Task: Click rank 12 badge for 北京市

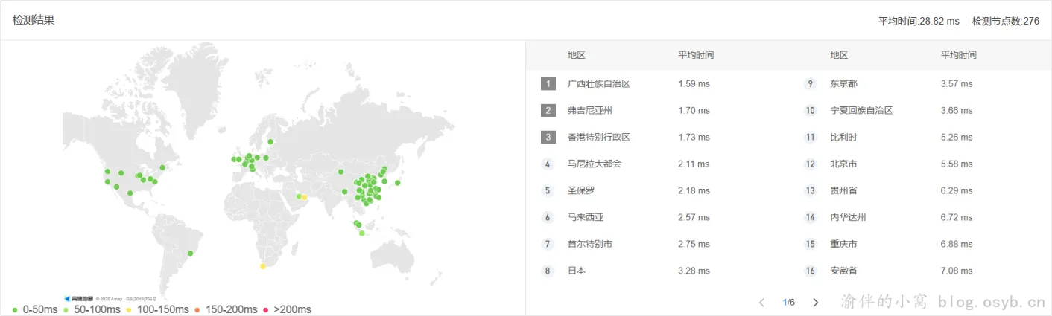Action: 811,164
